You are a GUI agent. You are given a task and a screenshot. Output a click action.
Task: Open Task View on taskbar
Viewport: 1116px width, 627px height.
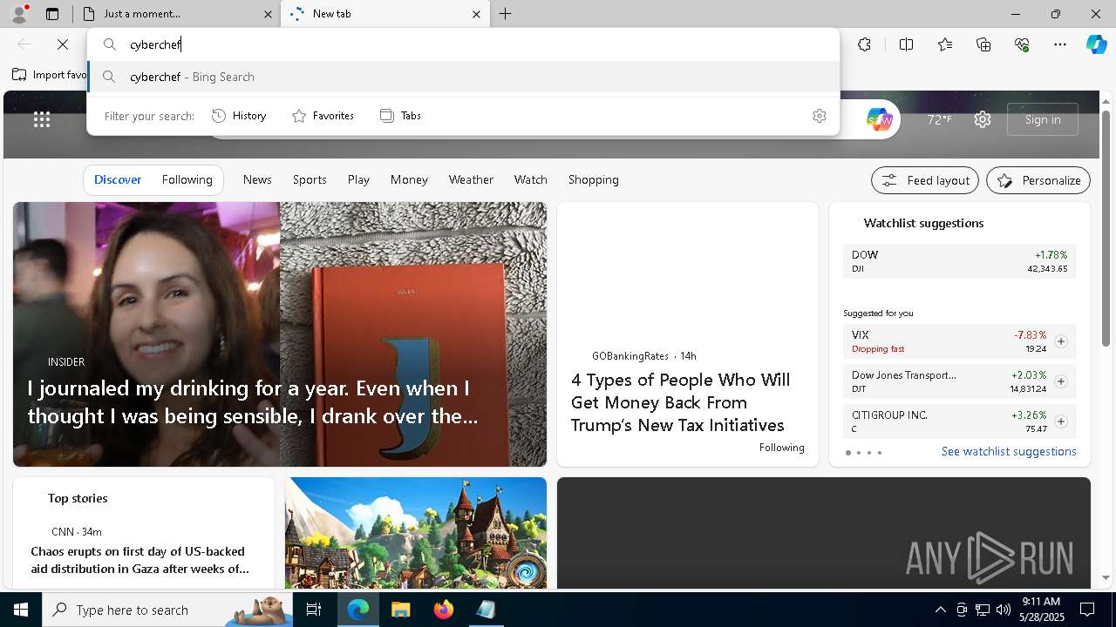pos(314,610)
